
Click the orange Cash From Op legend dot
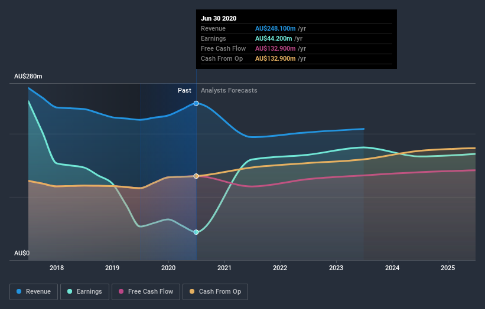192,291
